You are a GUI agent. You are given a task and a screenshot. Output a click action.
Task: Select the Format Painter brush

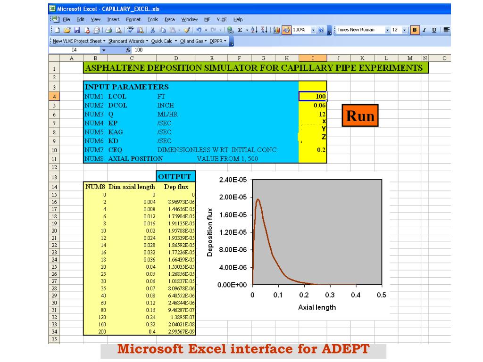(187, 30)
